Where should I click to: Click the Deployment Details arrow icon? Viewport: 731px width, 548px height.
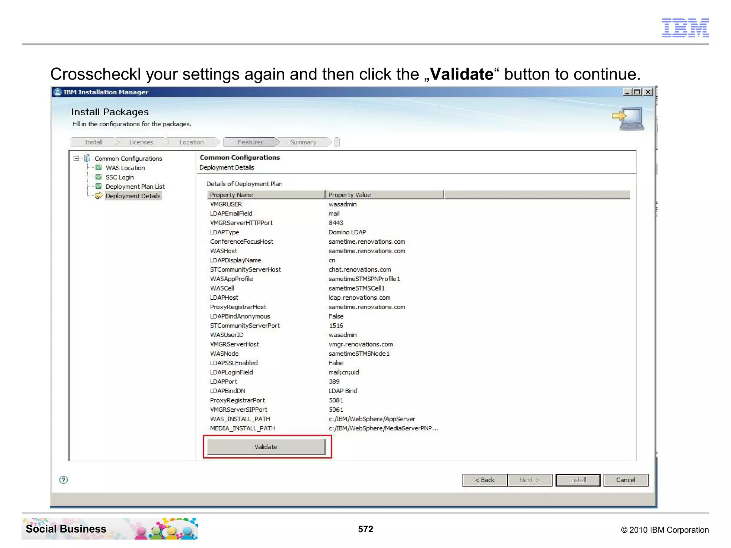99,196
